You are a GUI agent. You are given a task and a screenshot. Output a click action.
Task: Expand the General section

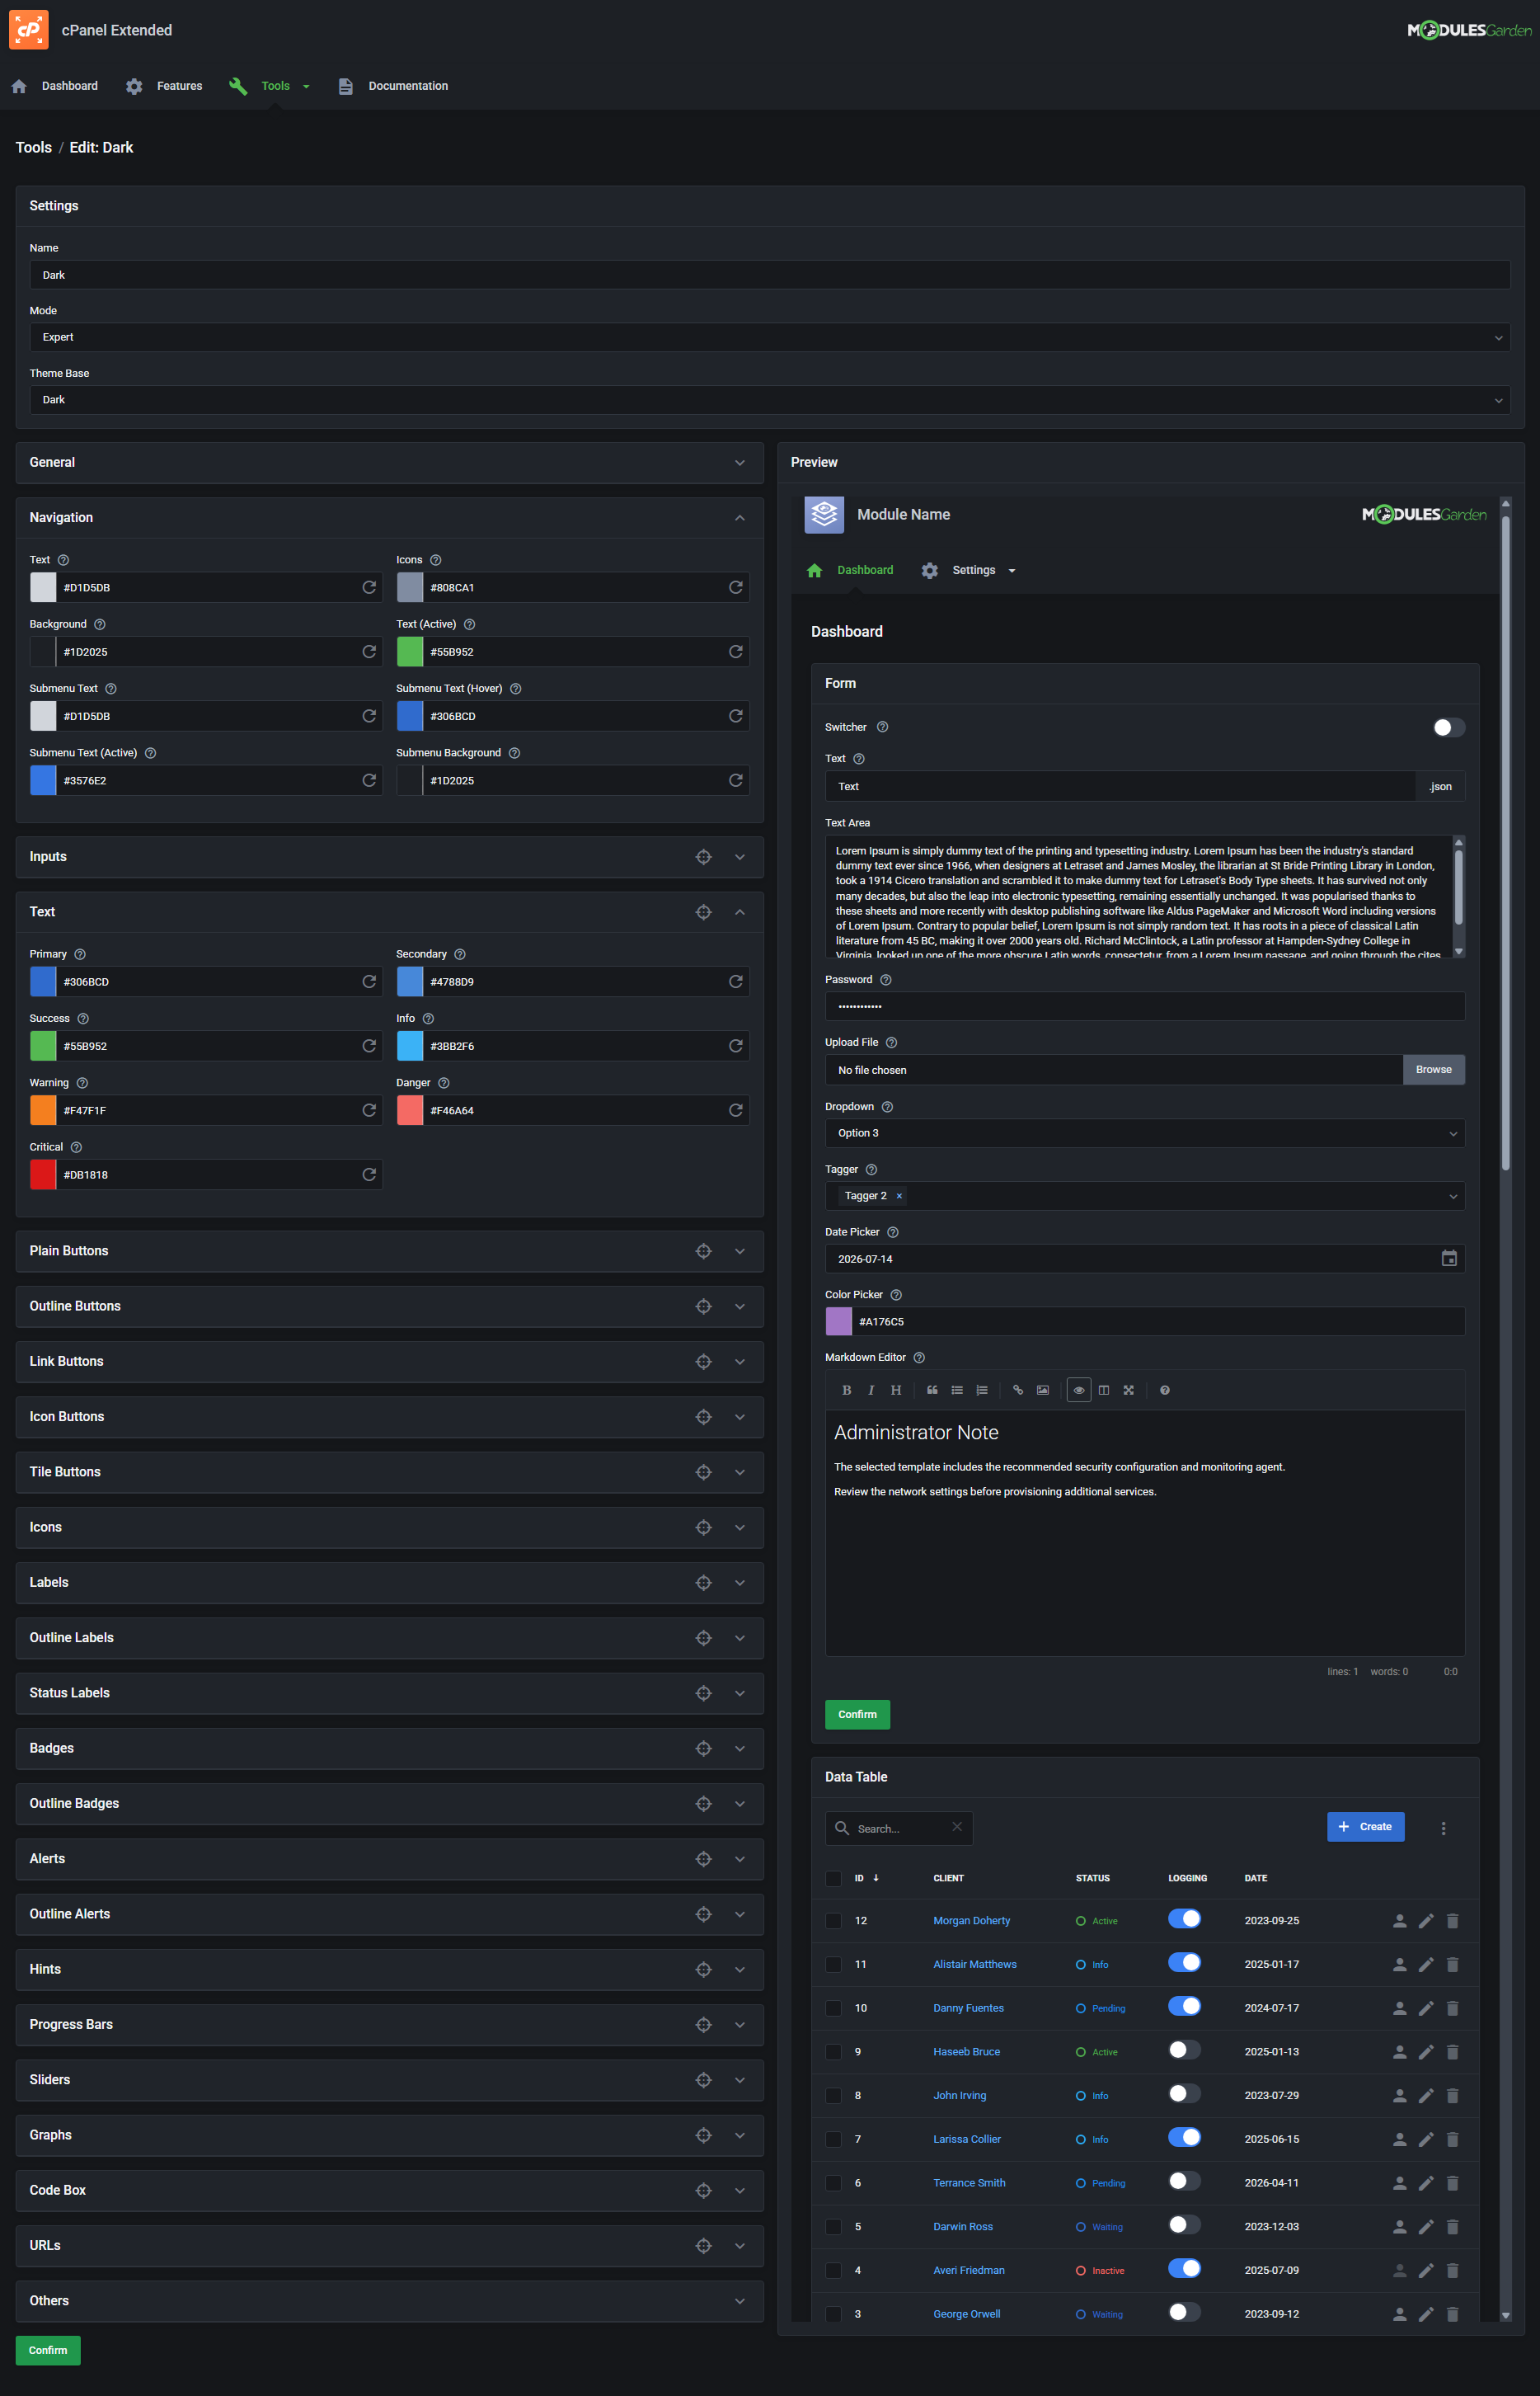(740, 462)
